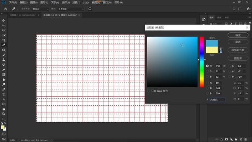Open the search magnifier at top right
The width and height of the screenshot is (252, 142).
click(234, 9)
